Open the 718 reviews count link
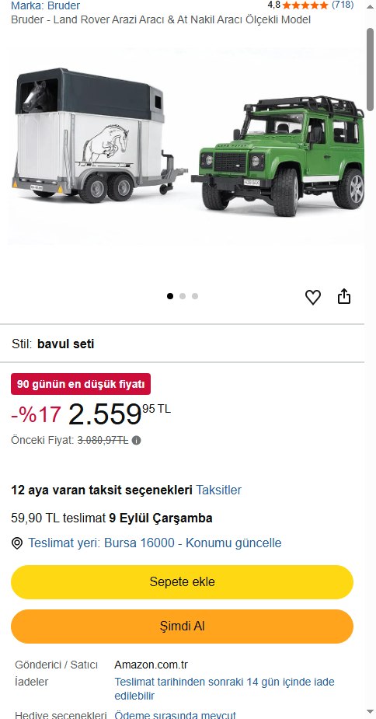Viewport: 376px width, 719px height. point(343,5)
